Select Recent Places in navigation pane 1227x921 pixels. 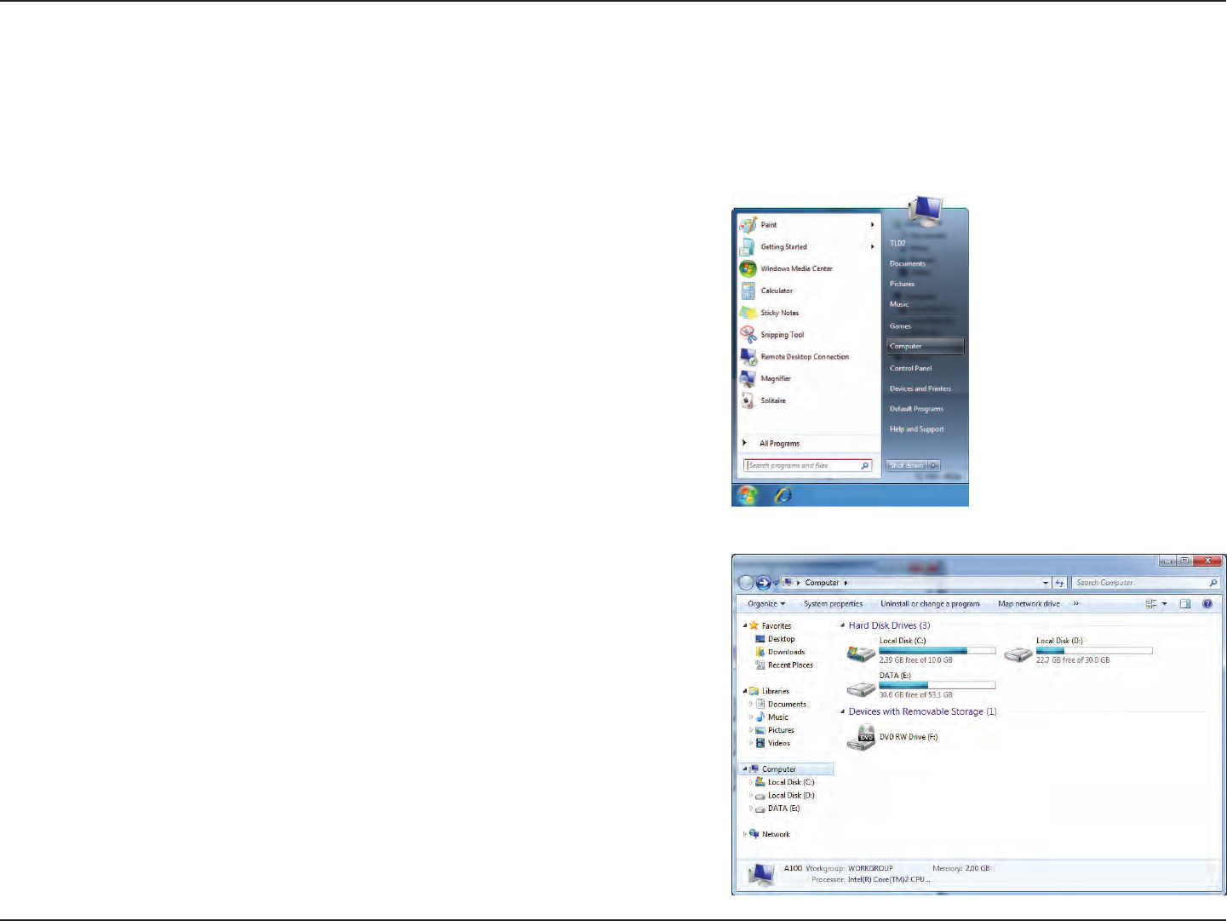coord(784,665)
